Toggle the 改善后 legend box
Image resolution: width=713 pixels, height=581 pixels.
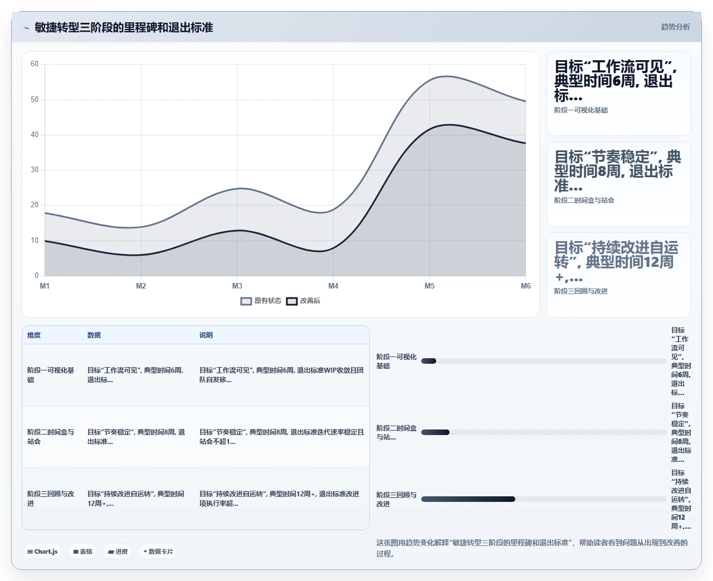tap(292, 301)
